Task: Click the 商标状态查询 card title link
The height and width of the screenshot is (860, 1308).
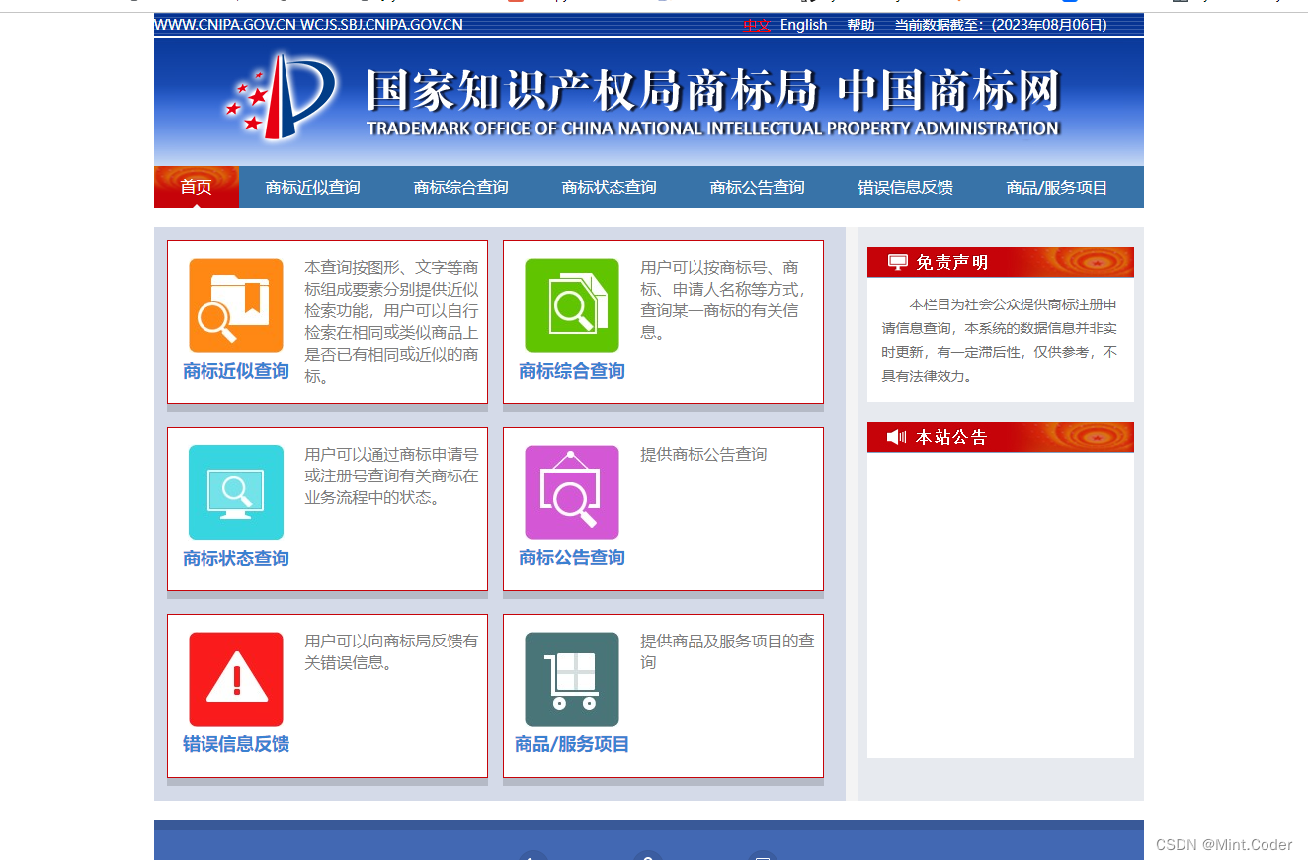Action: click(236, 559)
